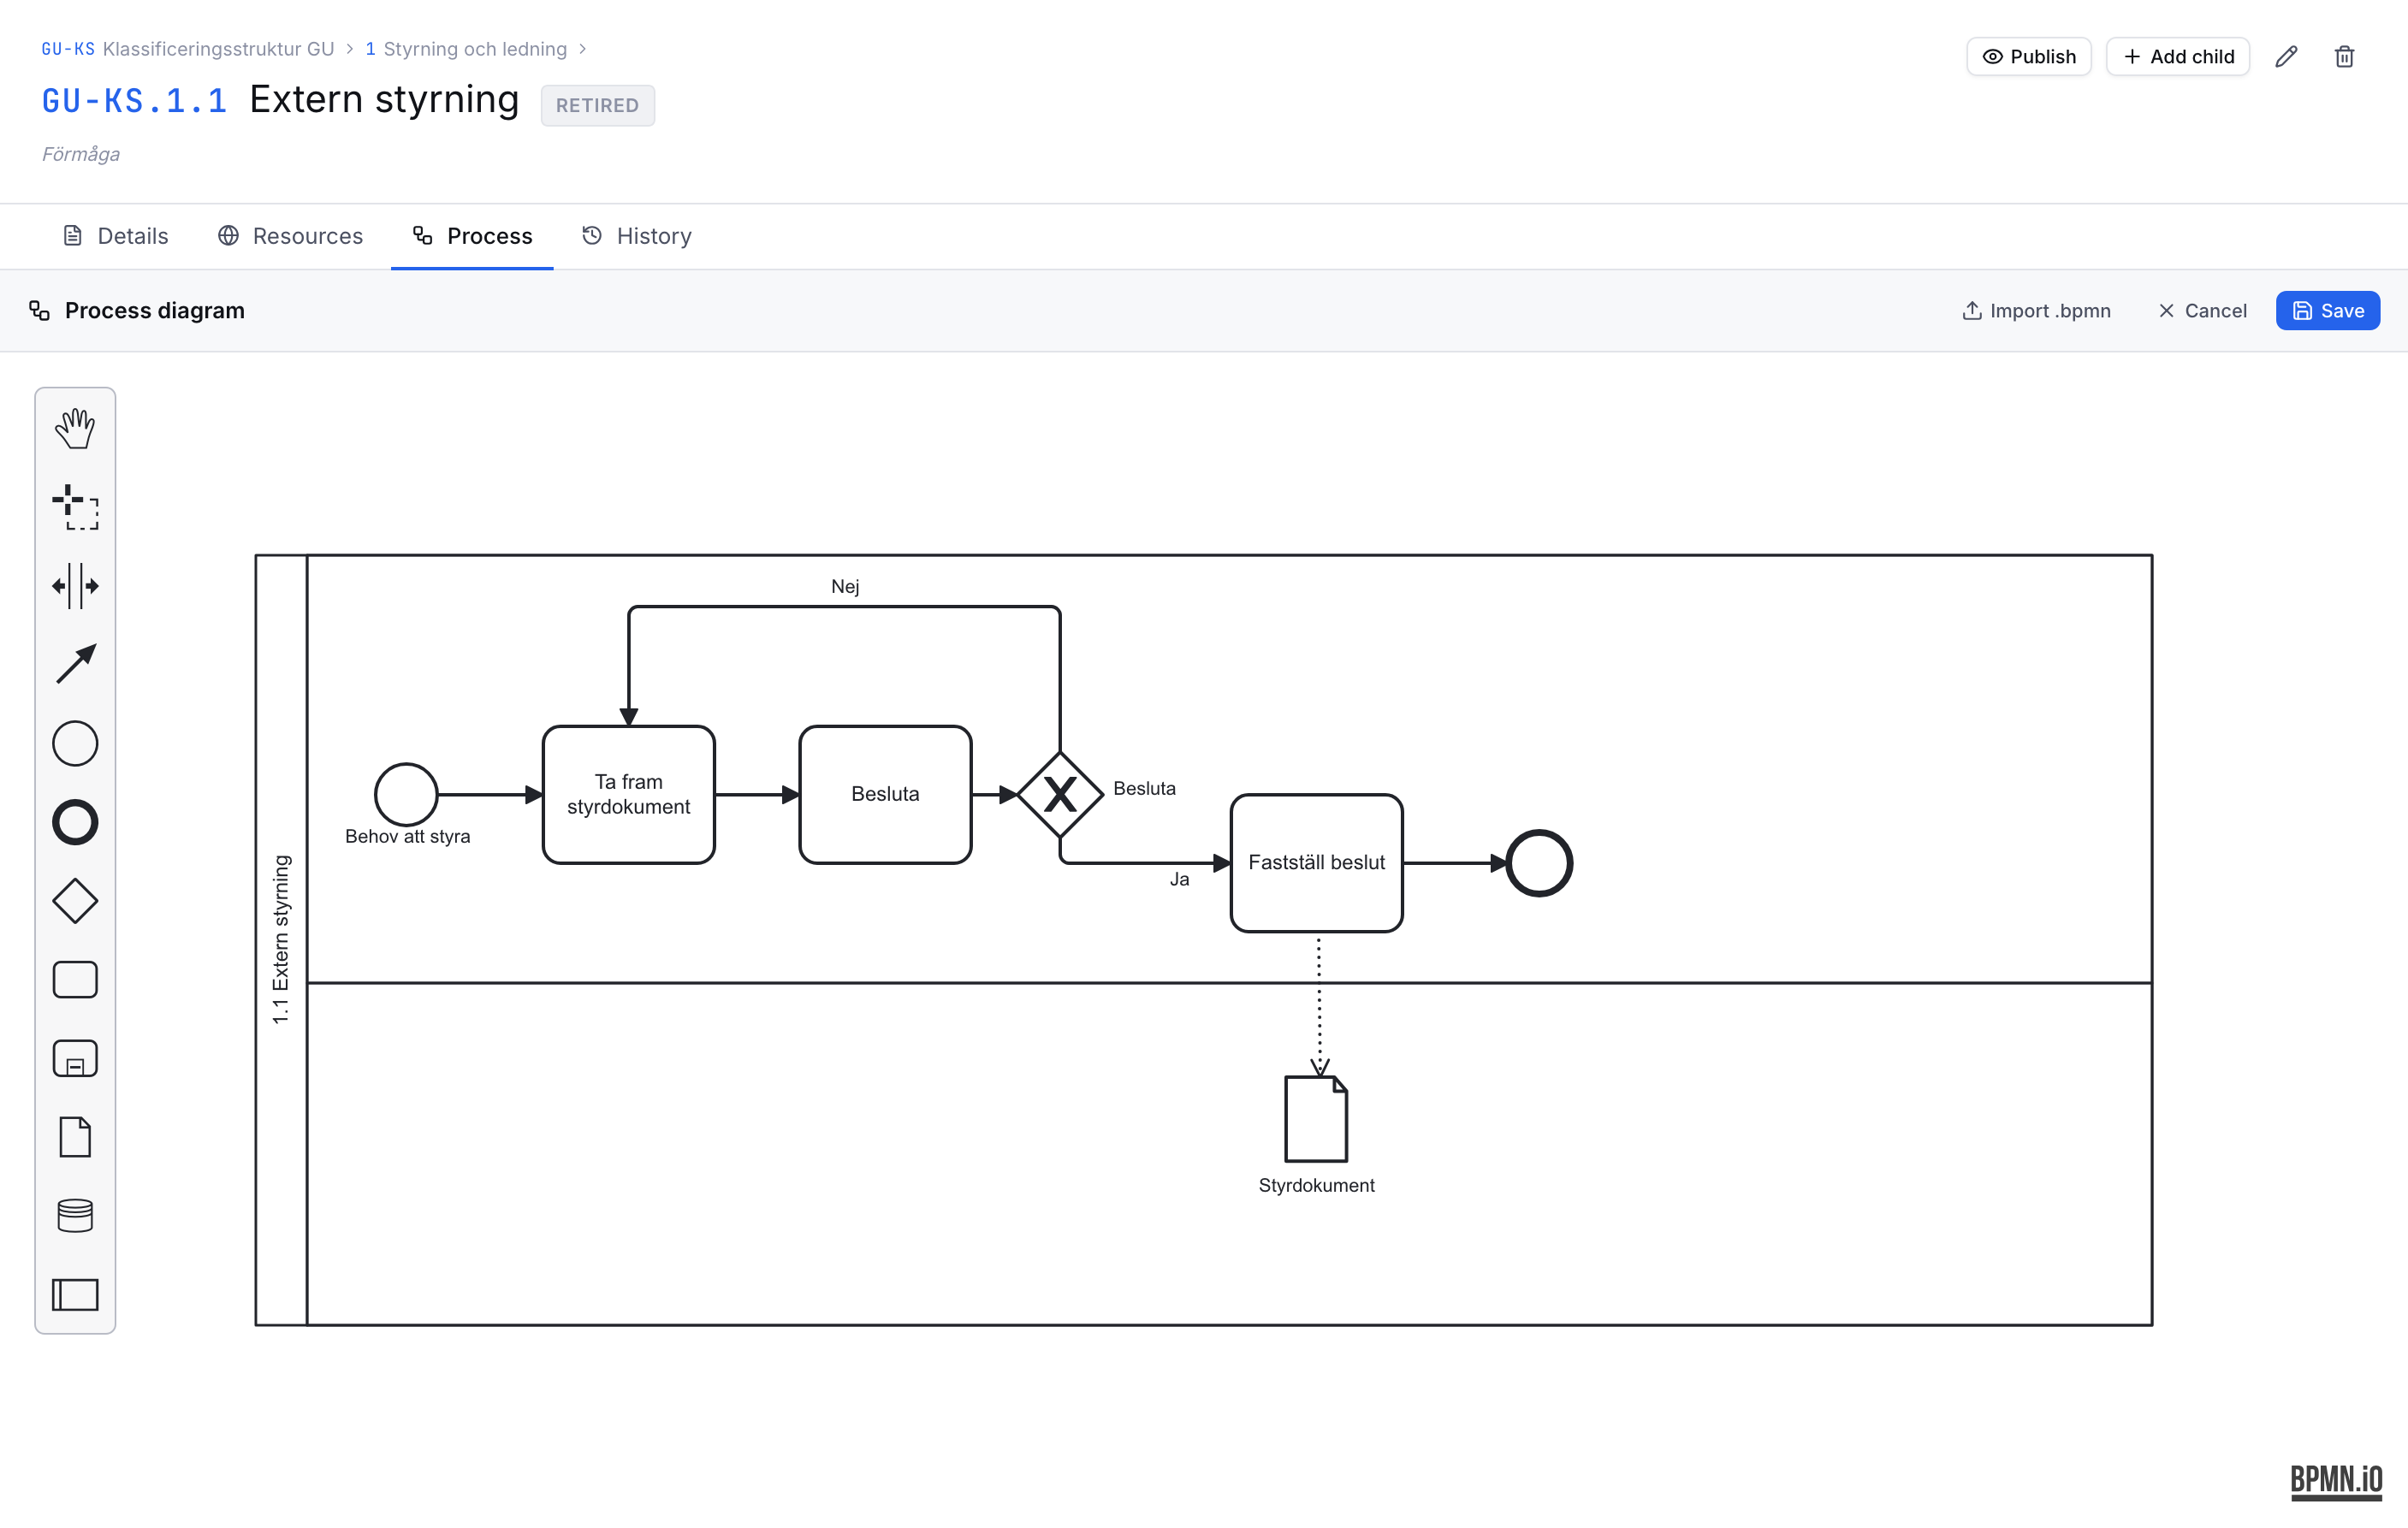Screen dimensions: 2408x1528
Task: Cancel the diagram editing
Action: pos(2202,311)
